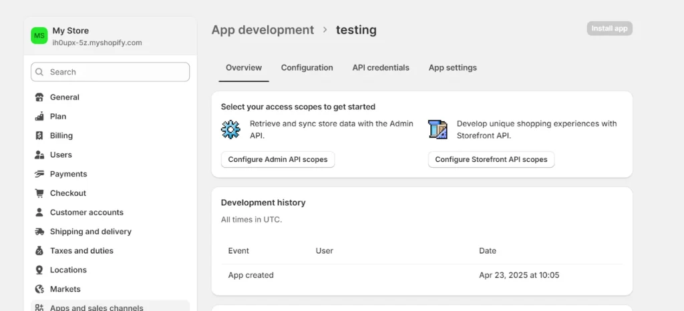
Task: Go back via App development breadcrumb
Action: tap(263, 30)
